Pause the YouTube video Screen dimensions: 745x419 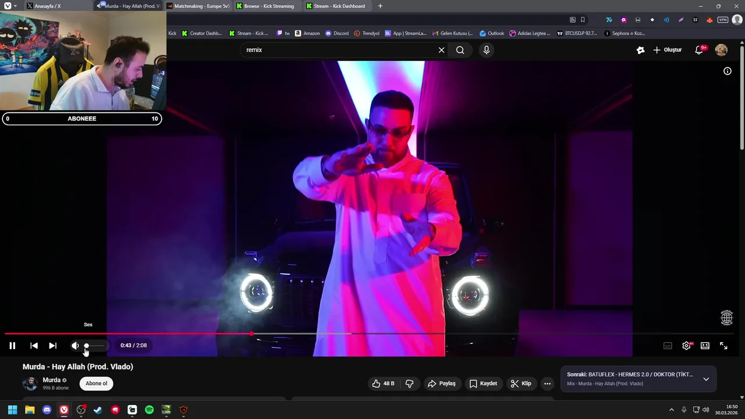[12, 346]
